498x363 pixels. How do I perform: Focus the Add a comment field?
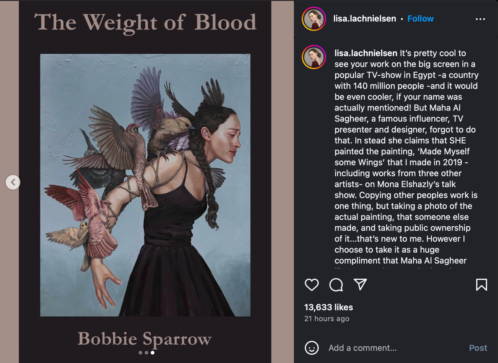click(x=395, y=348)
